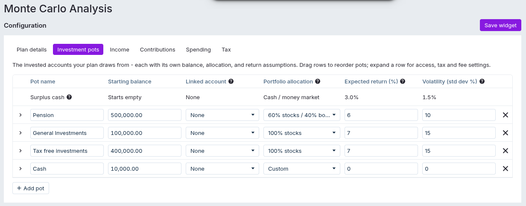
Task: Open help icon beside Surplus cash
Action: tap(69, 97)
